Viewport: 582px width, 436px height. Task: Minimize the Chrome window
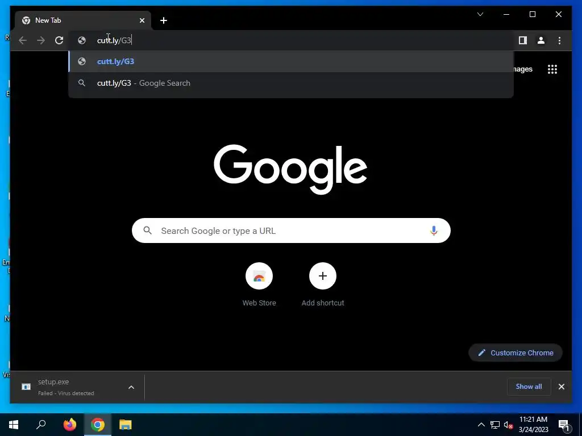click(506, 14)
